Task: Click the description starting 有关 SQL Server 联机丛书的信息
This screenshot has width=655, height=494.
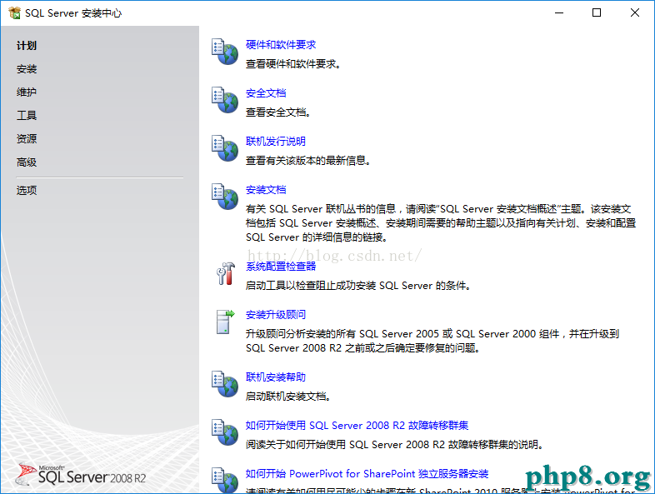Action: pyautogui.click(x=441, y=223)
